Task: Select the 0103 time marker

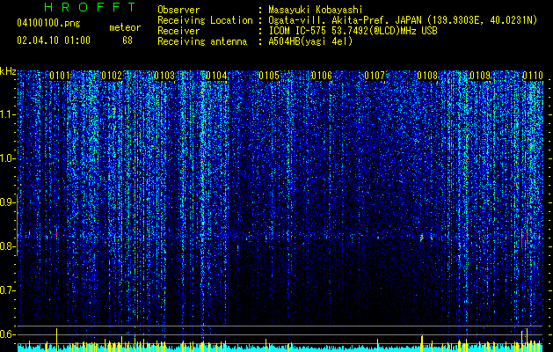Action: 164,76
